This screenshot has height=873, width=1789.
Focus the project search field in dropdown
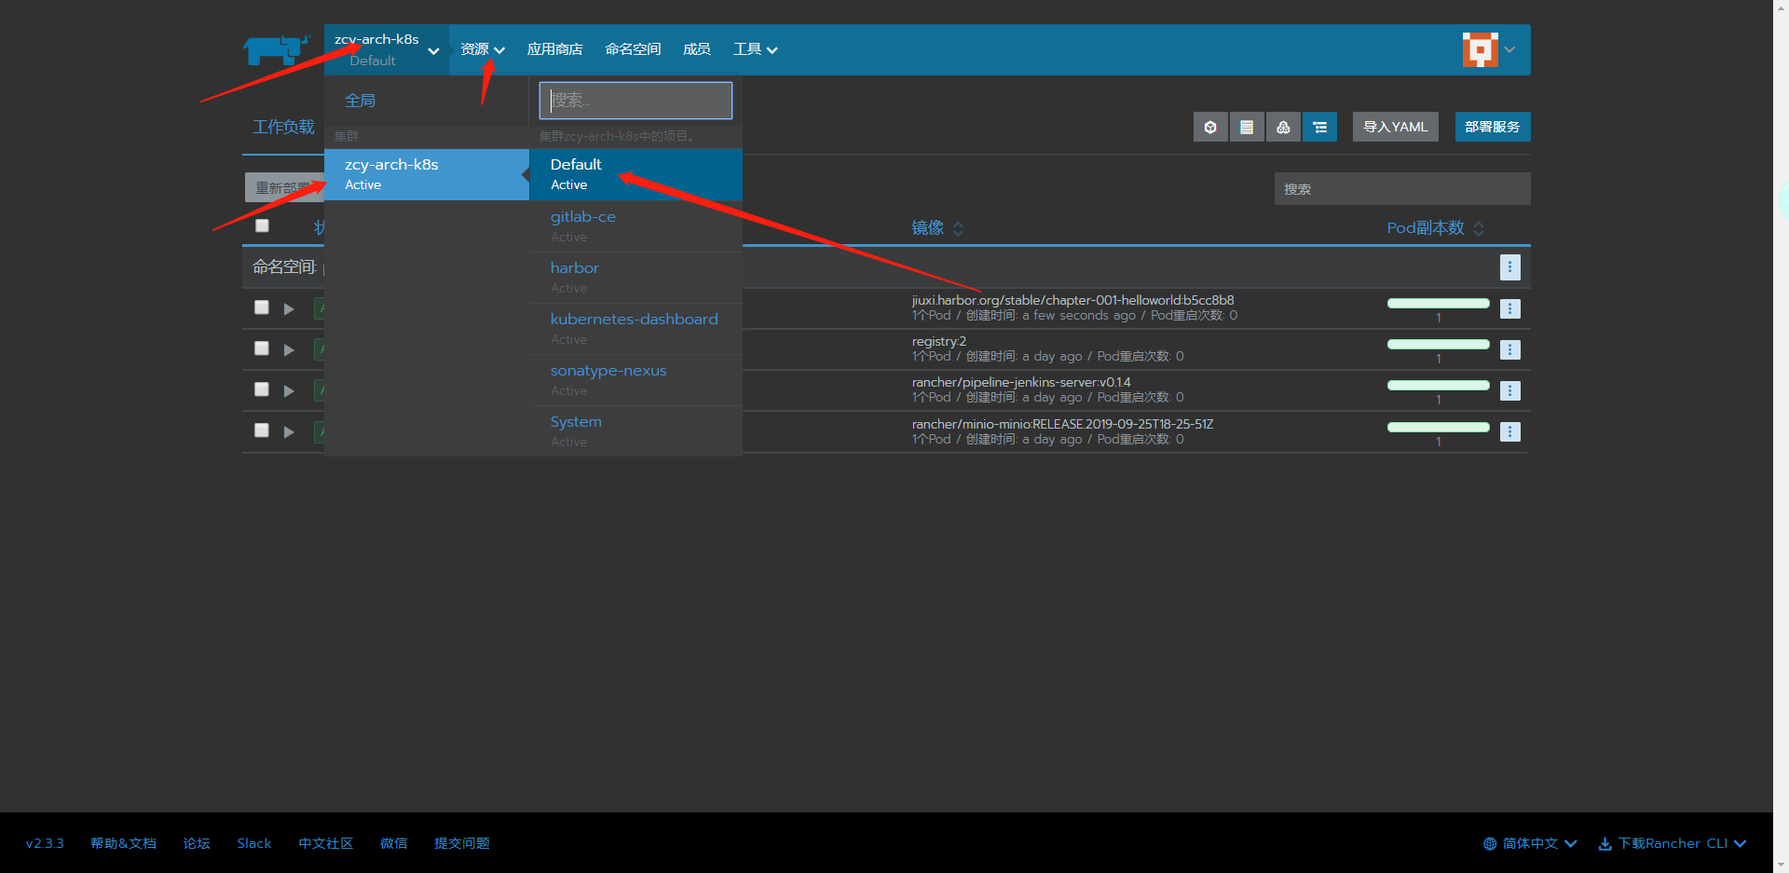[x=635, y=101]
